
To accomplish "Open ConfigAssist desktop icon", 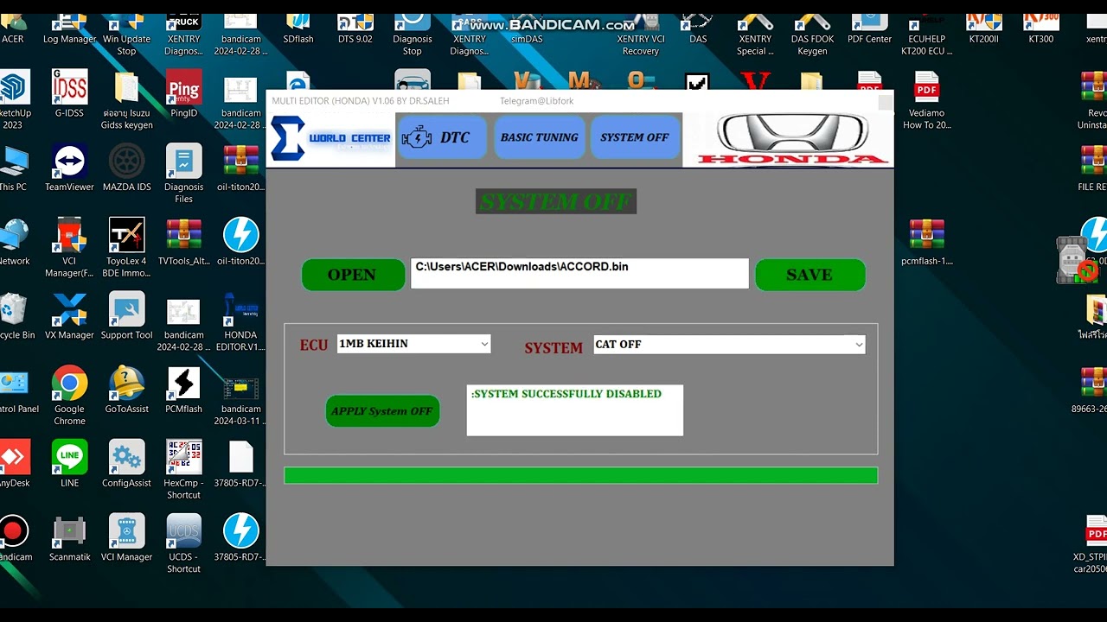I will (x=127, y=464).
